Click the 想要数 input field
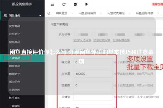Image resolution: width=163 pixels, height=108 pixels. pyautogui.click(x=93, y=85)
